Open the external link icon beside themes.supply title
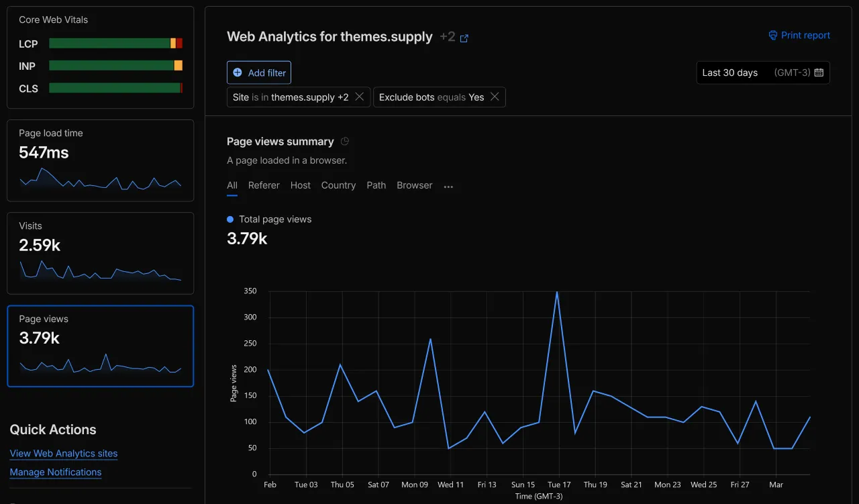The image size is (859, 504). [464, 38]
